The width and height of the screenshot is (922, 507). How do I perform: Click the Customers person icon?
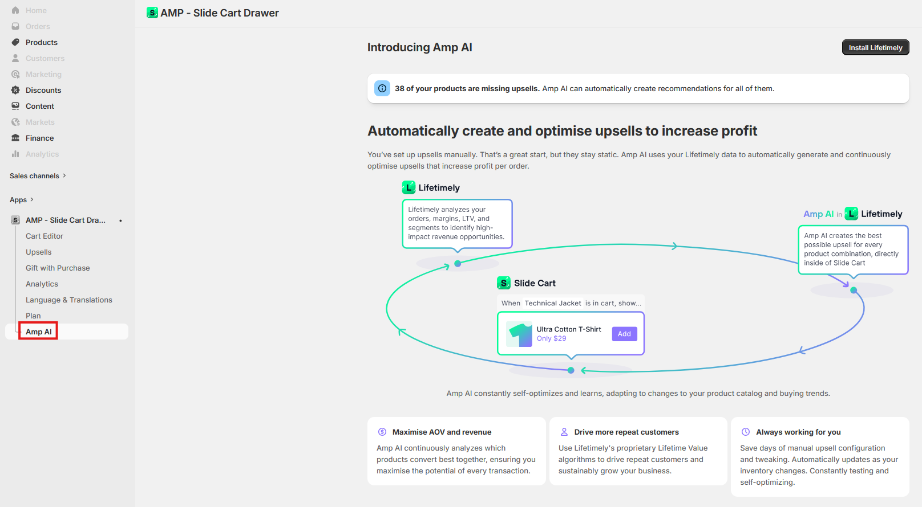15,58
